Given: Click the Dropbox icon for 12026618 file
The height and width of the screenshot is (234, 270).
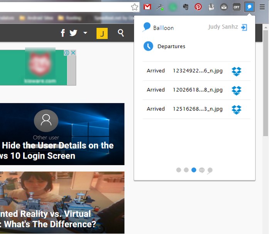Looking at the screenshot, I should click(236, 90).
